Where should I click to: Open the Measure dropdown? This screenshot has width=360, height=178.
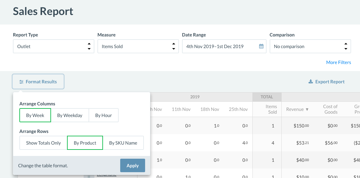(x=138, y=47)
